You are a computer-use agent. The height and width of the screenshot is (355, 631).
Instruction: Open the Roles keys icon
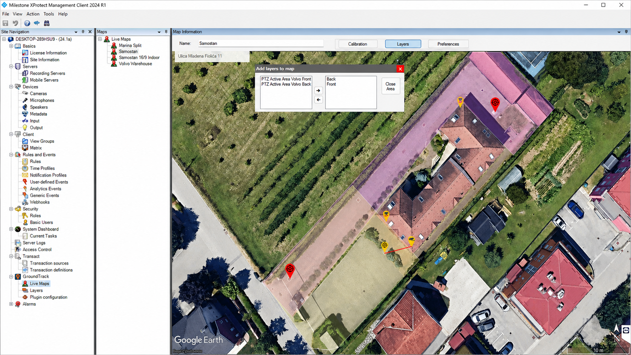[x=25, y=216]
